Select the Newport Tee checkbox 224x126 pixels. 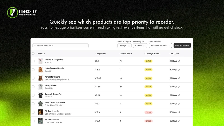(x=33, y=87)
